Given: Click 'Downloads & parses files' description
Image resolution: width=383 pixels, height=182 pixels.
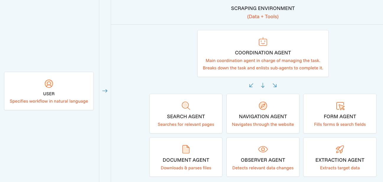Looking at the screenshot, I should point(186,168).
